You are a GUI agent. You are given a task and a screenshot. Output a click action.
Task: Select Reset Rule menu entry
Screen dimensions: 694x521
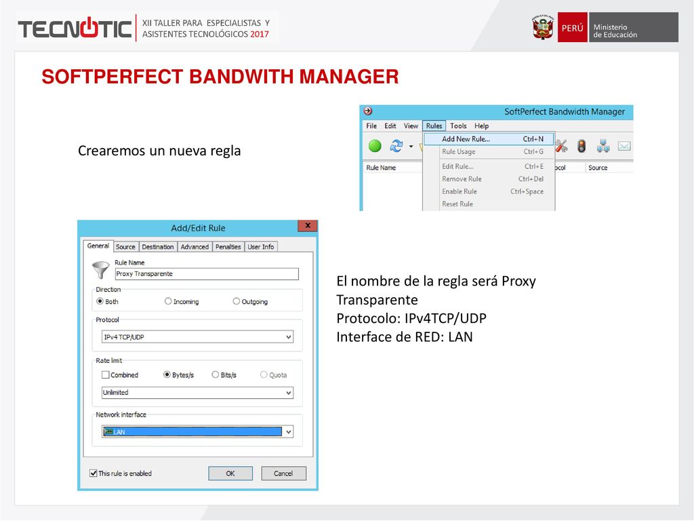pyautogui.click(x=489, y=204)
